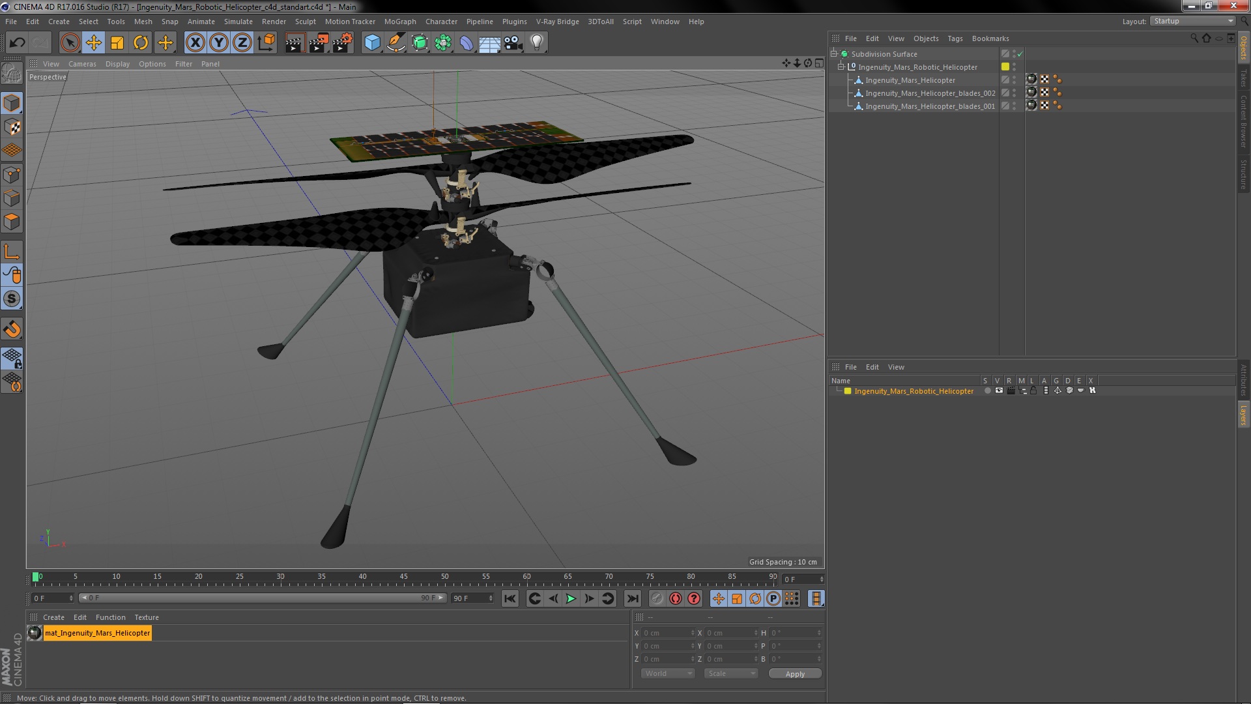Image resolution: width=1251 pixels, height=704 pixels.
Task: Click the X position input field
Action: click(x=668, y=633)
